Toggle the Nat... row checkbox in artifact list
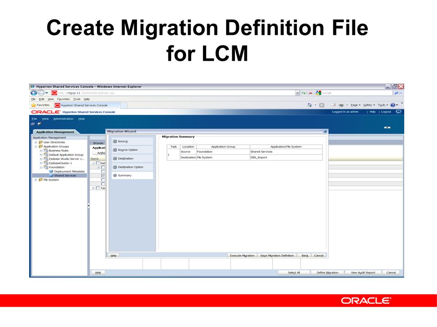437x327 pixels. (97, 163)
